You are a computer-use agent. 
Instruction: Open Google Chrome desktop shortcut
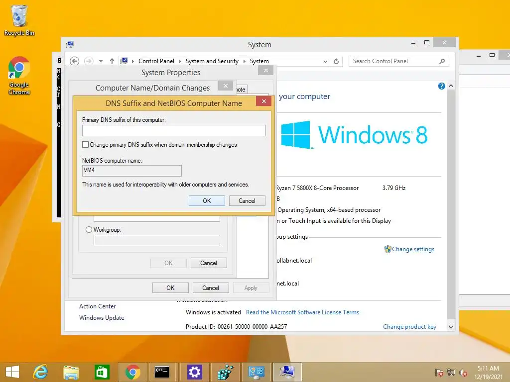point(19,76)
